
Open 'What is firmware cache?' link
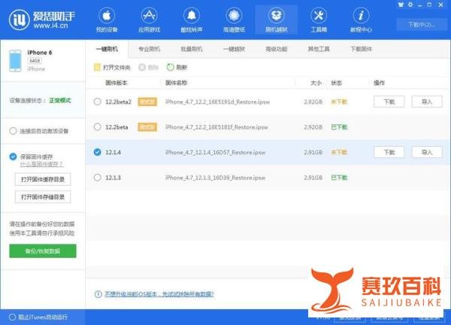[41, 164]
